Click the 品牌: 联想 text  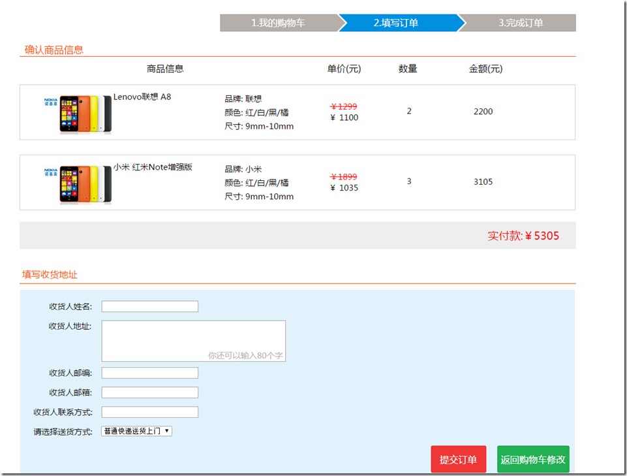pos(243,99)
